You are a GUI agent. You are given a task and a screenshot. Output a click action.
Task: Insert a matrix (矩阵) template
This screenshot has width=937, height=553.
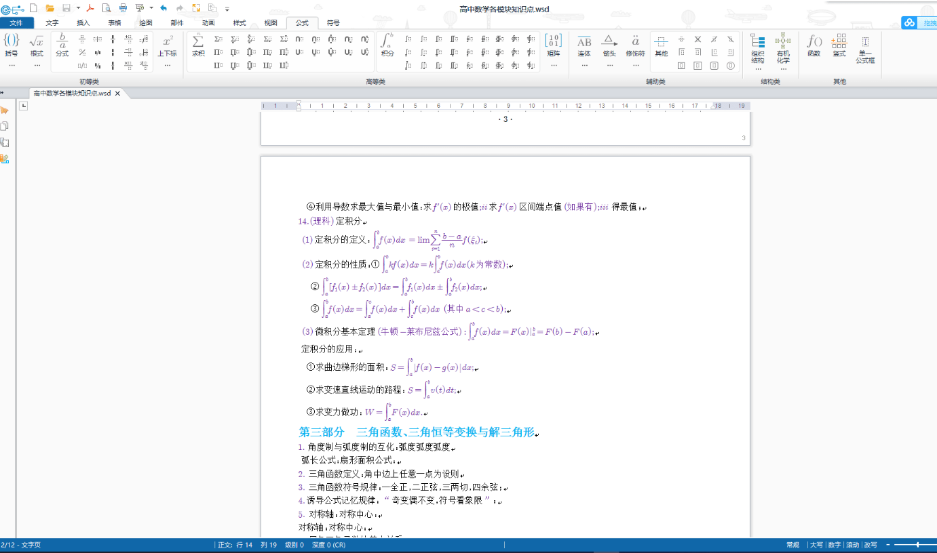coord(554,45)
